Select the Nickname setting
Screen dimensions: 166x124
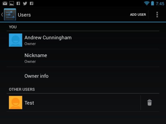point(83,58)
